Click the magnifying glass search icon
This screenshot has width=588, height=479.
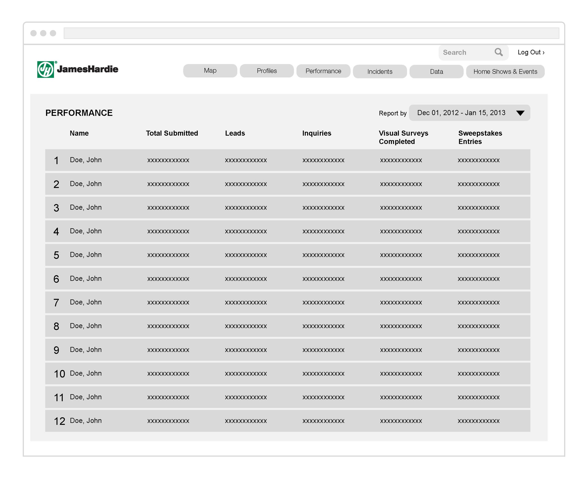point(499,52)
